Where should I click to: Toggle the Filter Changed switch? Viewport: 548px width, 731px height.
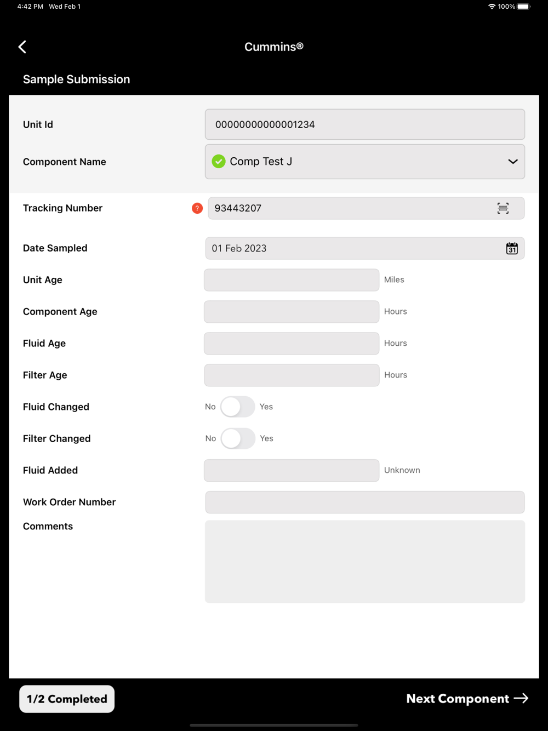click(238, 438)
